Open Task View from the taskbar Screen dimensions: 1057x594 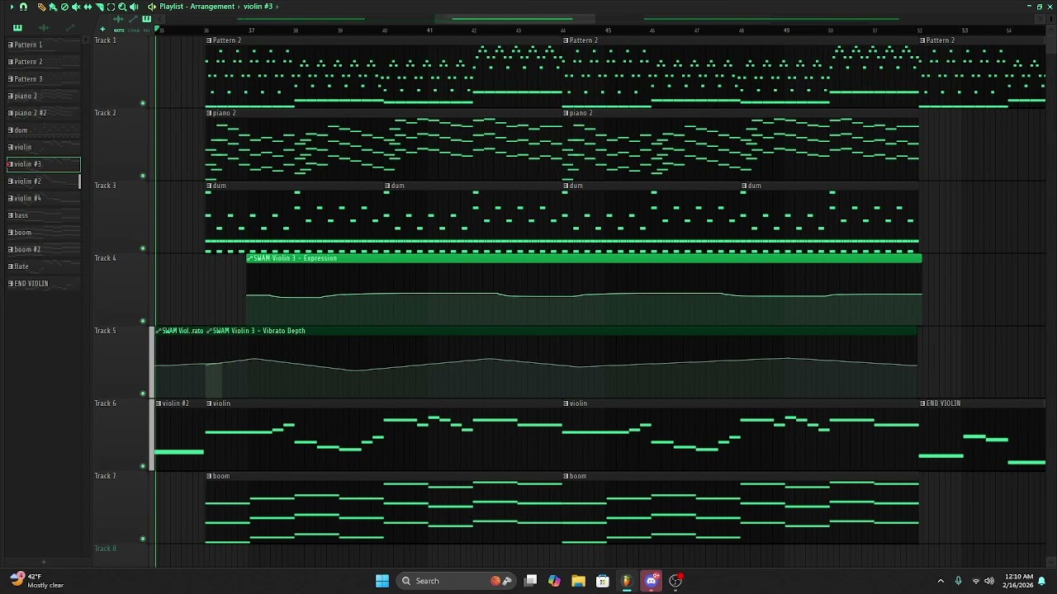(x=531, y=581)
